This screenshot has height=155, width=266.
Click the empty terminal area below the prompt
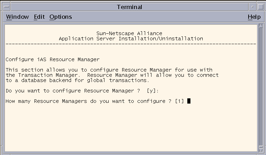click(131, 127)
